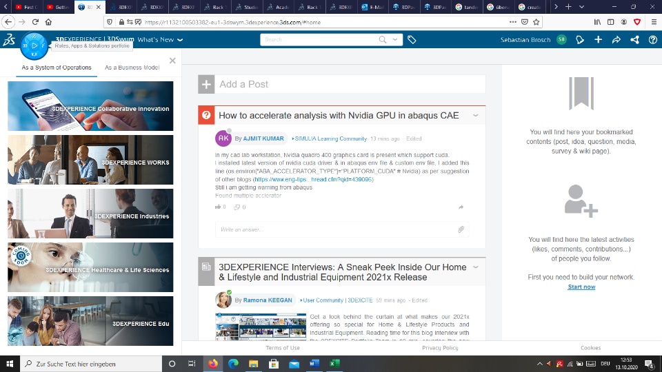Viewport: 662px width, 372px height.
Task: Open the AJMIT KUMAR author link
Action: coord(263,138)
